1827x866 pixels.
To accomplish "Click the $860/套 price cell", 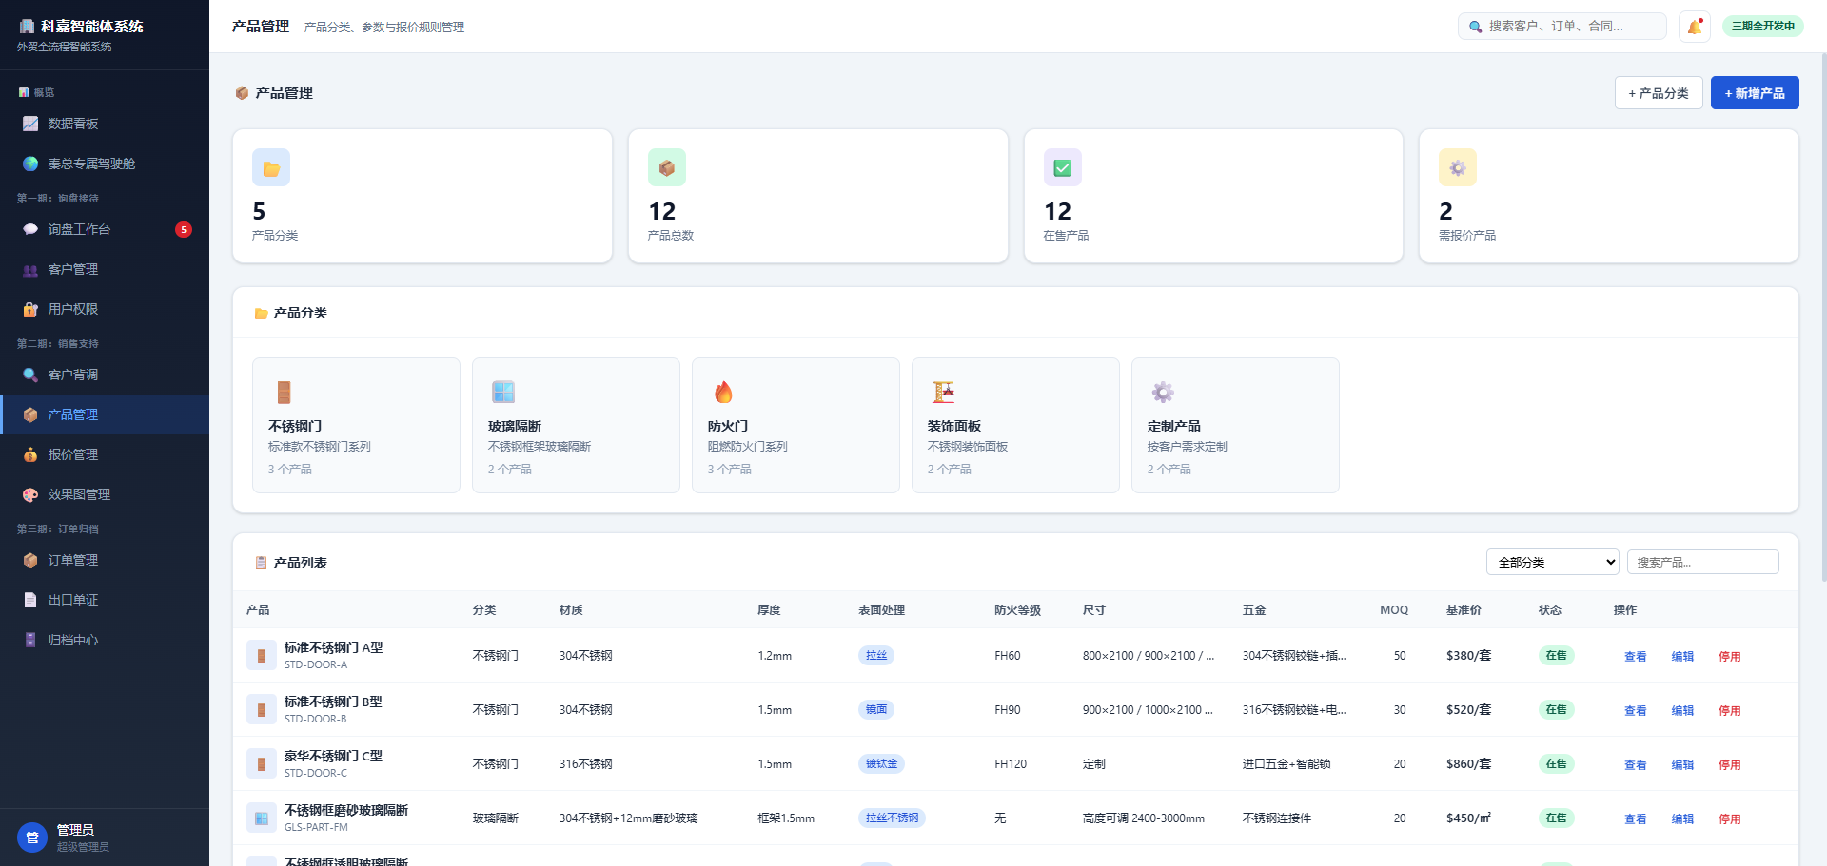I will pyautogui.click(x=1468, y=763).
